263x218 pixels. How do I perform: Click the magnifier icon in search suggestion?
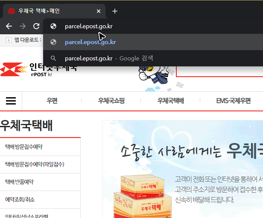(x=53, y=58)
